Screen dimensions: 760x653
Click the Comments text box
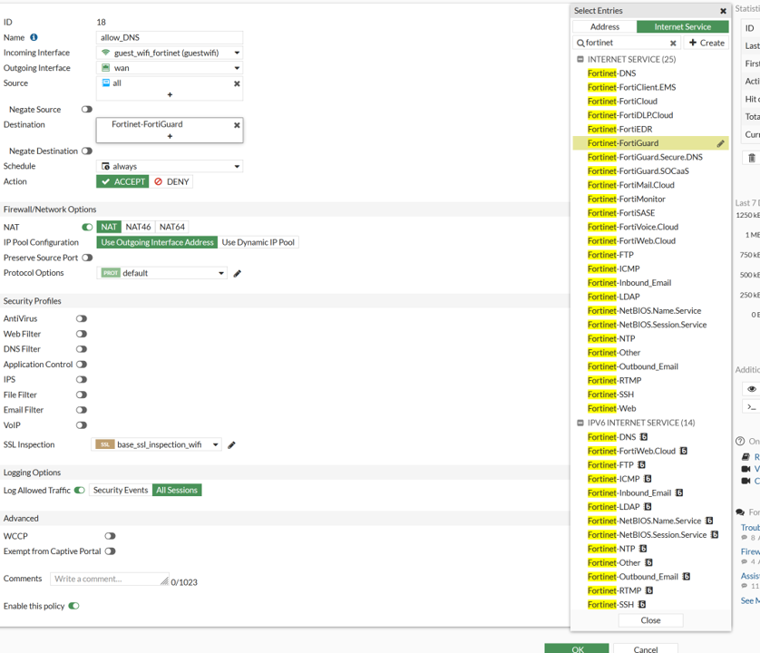(110, 579)
